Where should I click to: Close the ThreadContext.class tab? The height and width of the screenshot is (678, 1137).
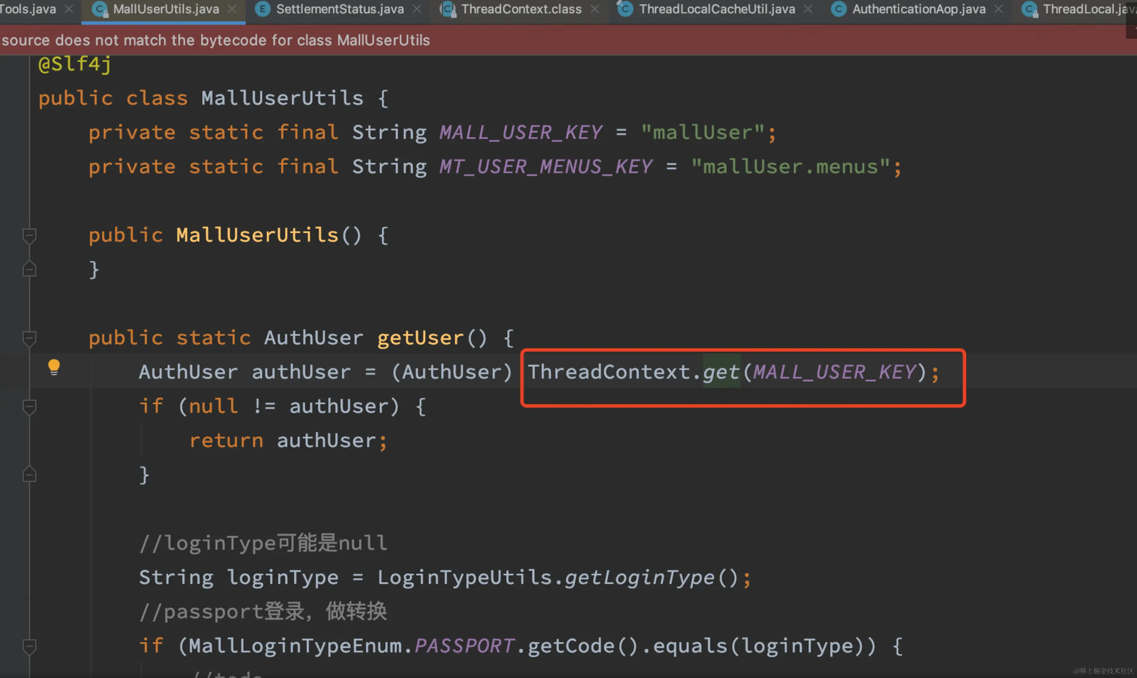[x=594, y=9]
